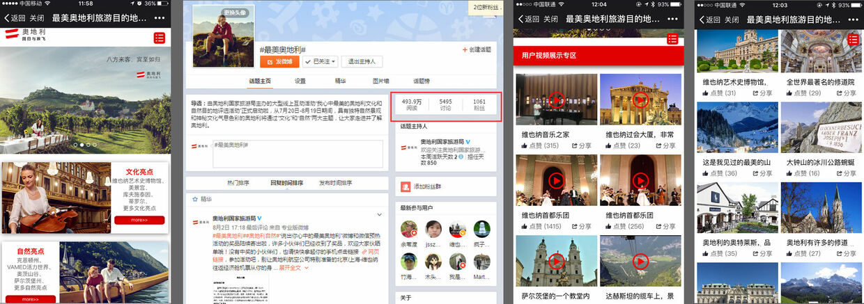The image size is (864, 304).
Task: Click 退出主持人 button
Action: point(362,61)
